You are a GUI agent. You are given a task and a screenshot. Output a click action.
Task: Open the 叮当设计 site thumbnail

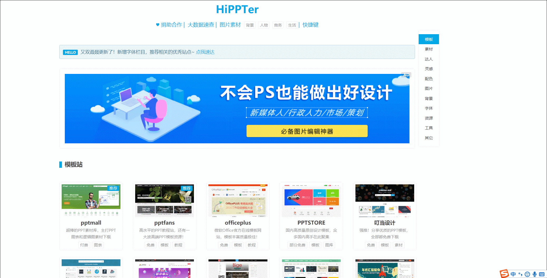point(385,200)
